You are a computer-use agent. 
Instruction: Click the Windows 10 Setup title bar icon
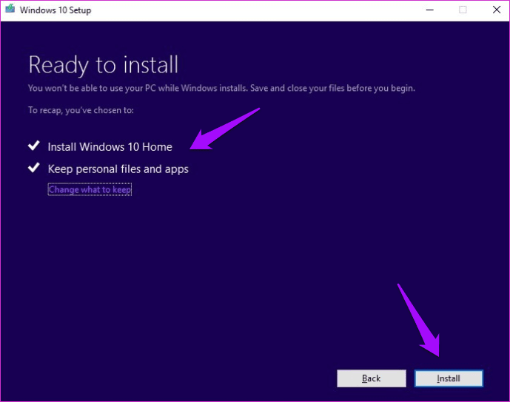10,9
